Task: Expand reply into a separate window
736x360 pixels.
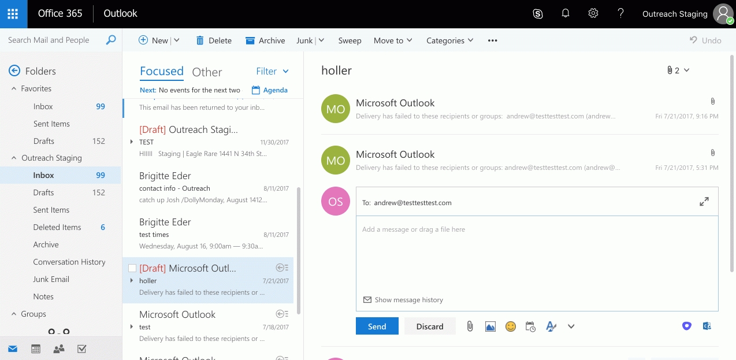Action: tap(704, 202)
